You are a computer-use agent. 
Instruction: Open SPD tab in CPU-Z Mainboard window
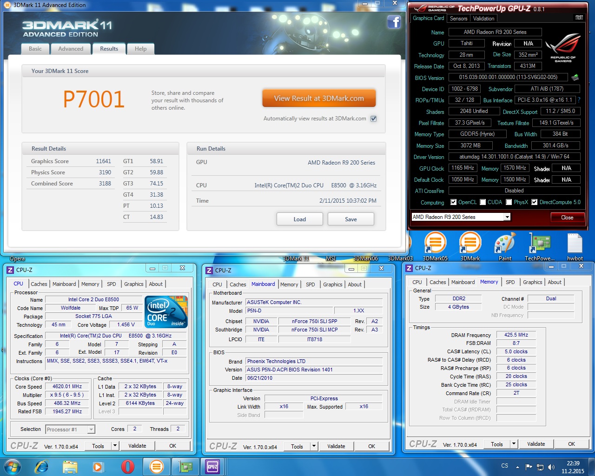click(311, 284)
